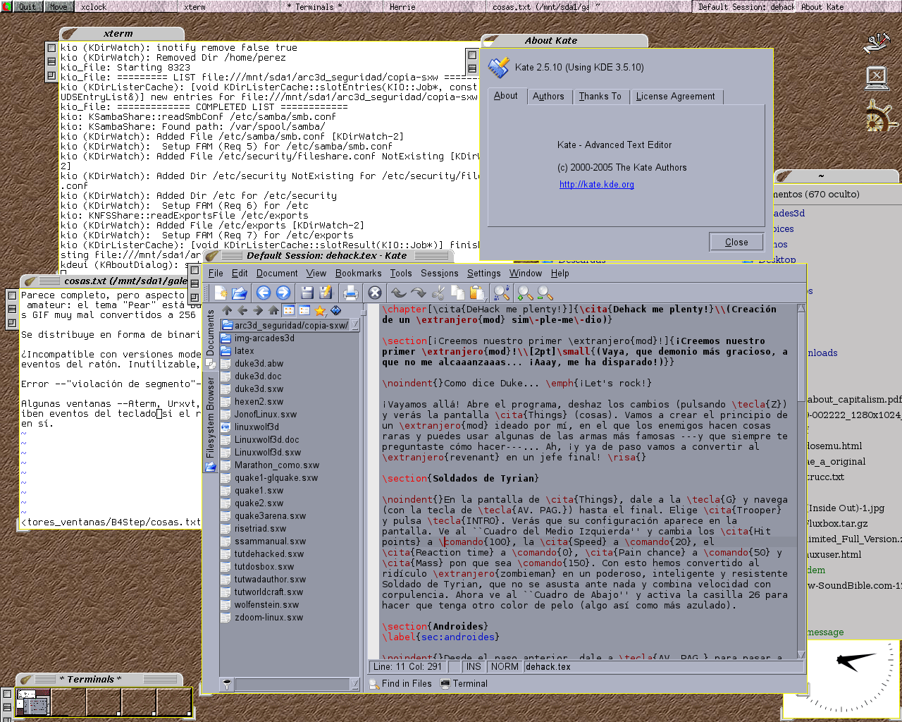
Task: Click the Quit button in top bar
Action: pos(27,7)
